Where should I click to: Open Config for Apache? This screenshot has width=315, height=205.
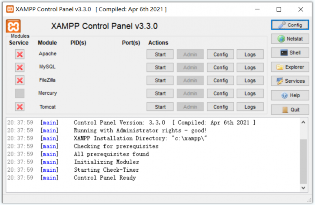[x=220, y=54]
